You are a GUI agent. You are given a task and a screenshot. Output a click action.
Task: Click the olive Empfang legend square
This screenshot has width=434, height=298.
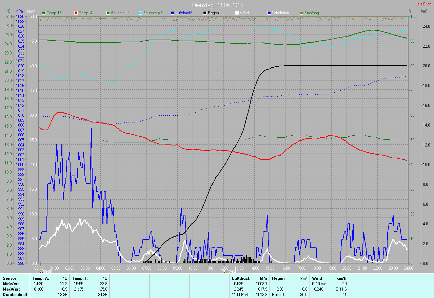click(301, 13)
